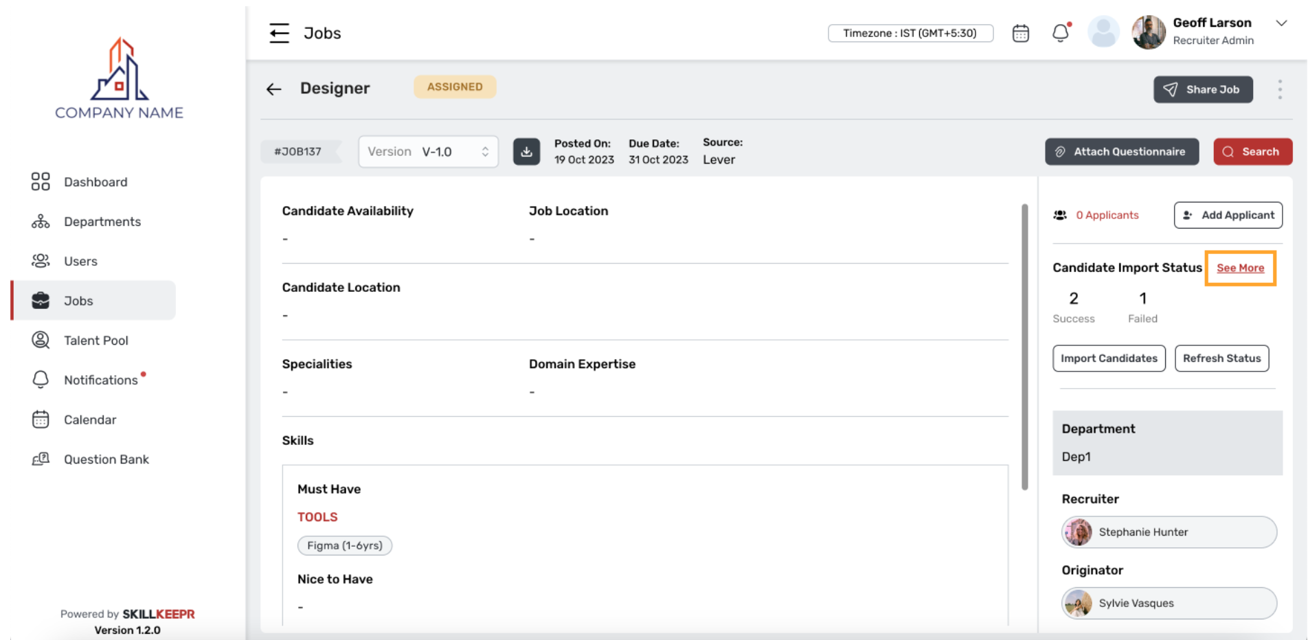Go to Dashboard in sidebar

[x=95, y=182]
